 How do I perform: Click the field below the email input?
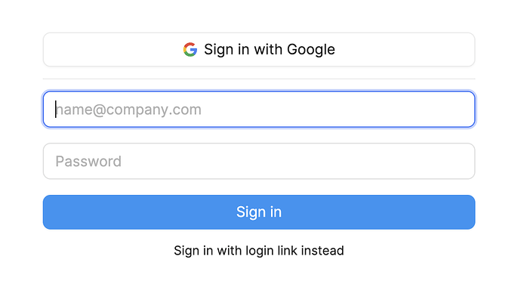(259, 162)
